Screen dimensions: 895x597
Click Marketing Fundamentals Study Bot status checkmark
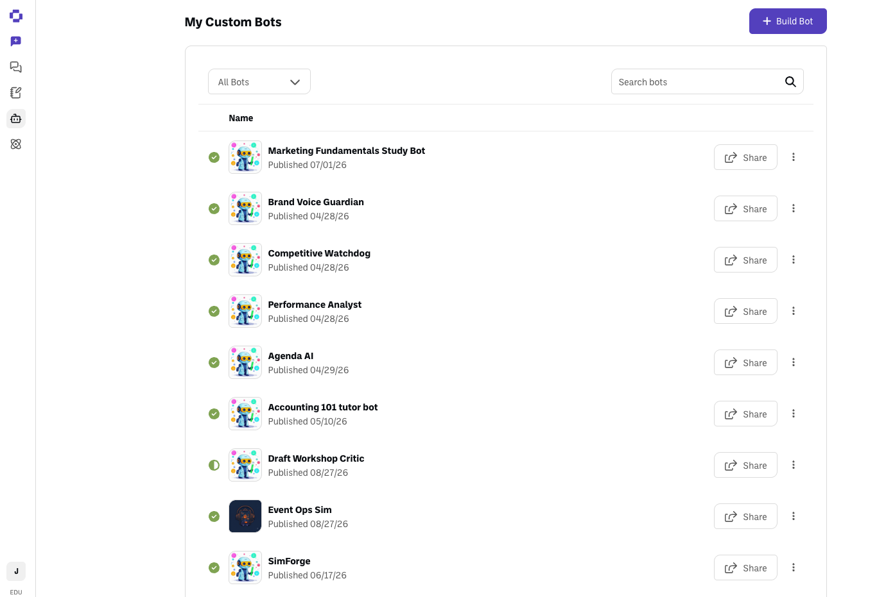tap(214, 157)
